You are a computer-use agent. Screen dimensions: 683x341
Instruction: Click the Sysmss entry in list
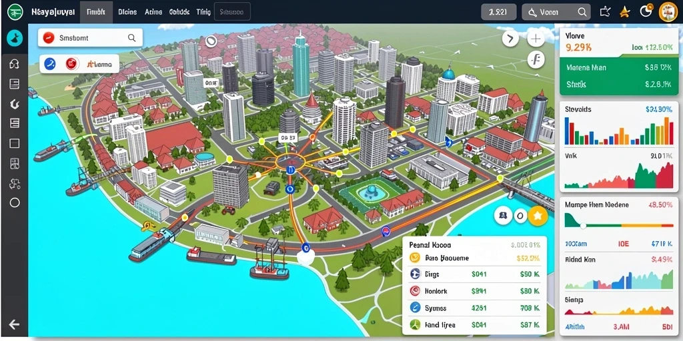(476, 308)
